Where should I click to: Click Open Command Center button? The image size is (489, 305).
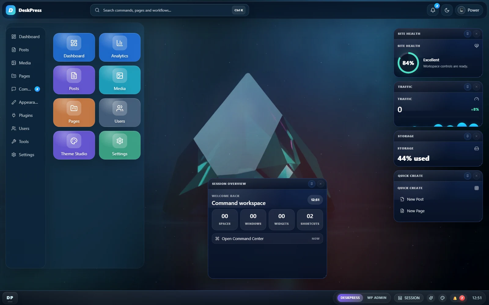click(267, 239)
